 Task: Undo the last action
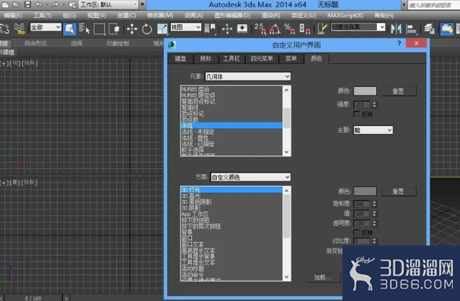(38, 5)
